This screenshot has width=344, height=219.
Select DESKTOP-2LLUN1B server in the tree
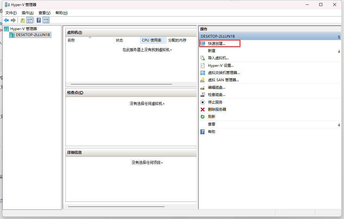(33, 35)
